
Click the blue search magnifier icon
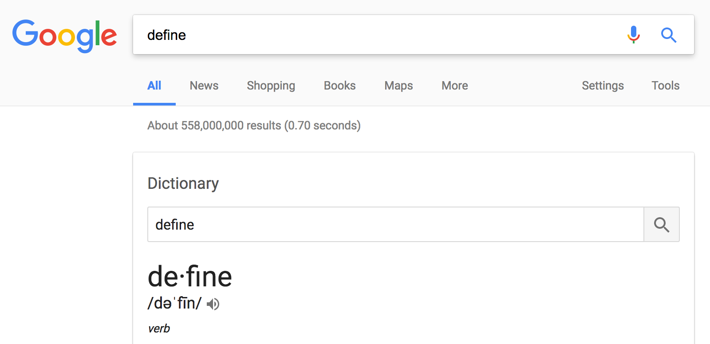click(668, 35)
